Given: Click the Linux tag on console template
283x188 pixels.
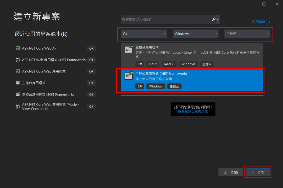Looking at the screenshot, I should coord(153,64).
